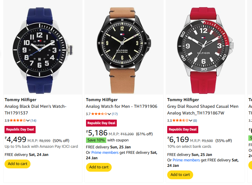Add TH1791906 tan watch to cart

coord(99,167)
